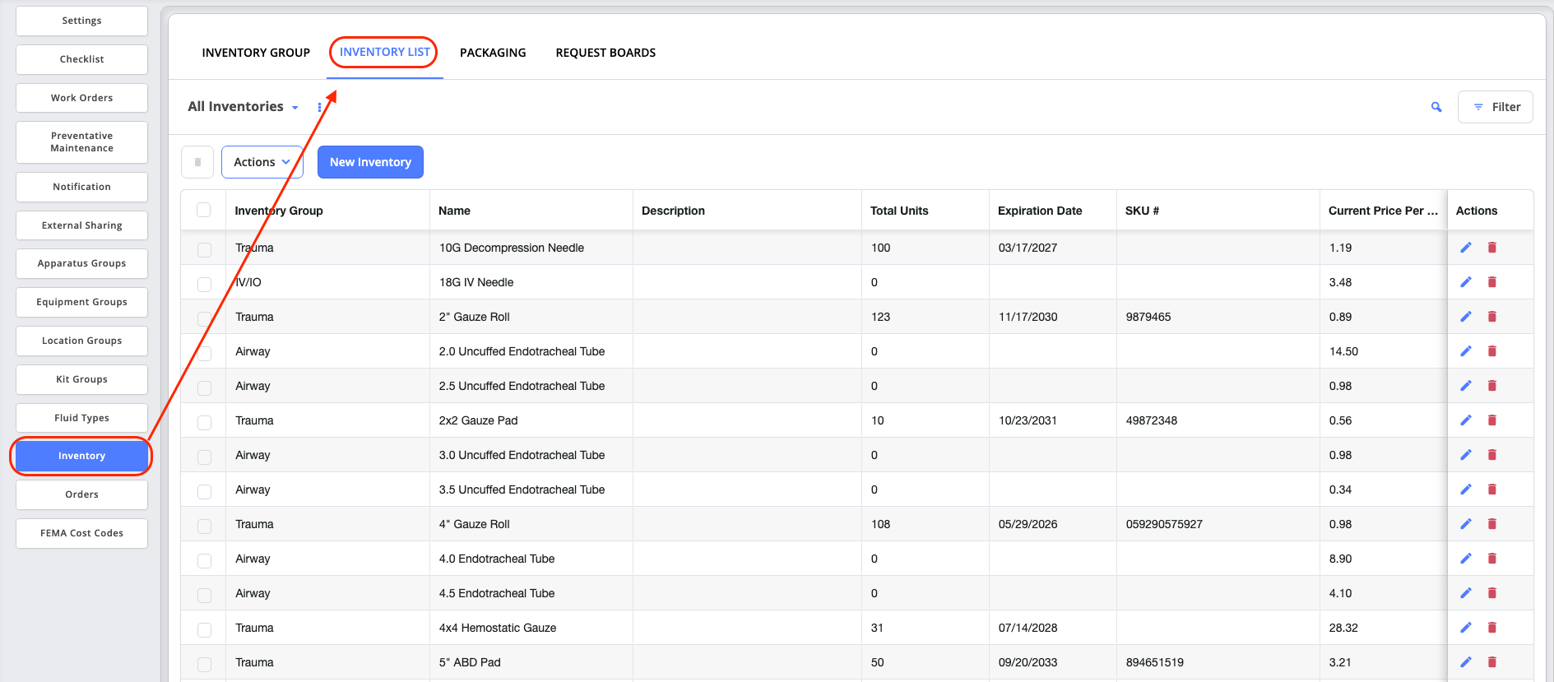
Task: Open the Orders section
Action: pos(81,494)
